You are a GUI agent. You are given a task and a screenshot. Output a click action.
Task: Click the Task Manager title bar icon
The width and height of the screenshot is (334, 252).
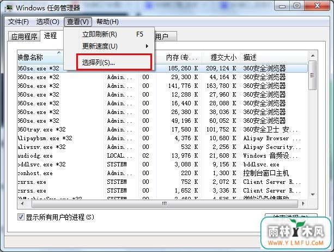[x=9, y=8]
